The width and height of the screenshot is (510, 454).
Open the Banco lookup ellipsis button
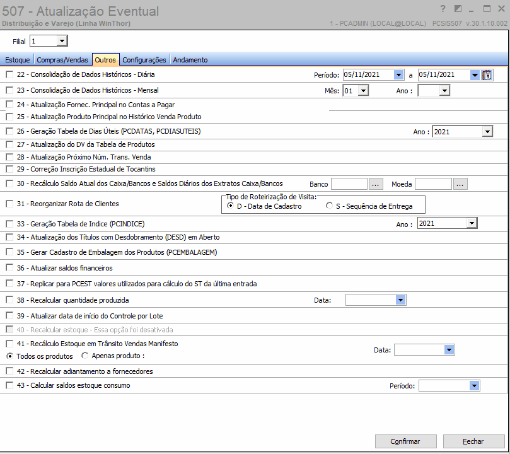click(x=375, y=184)
